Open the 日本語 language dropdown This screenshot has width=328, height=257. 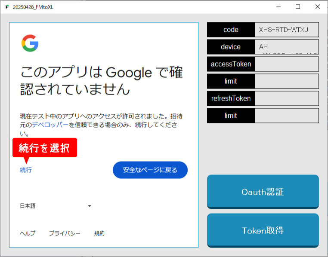(x=56, y=206)
